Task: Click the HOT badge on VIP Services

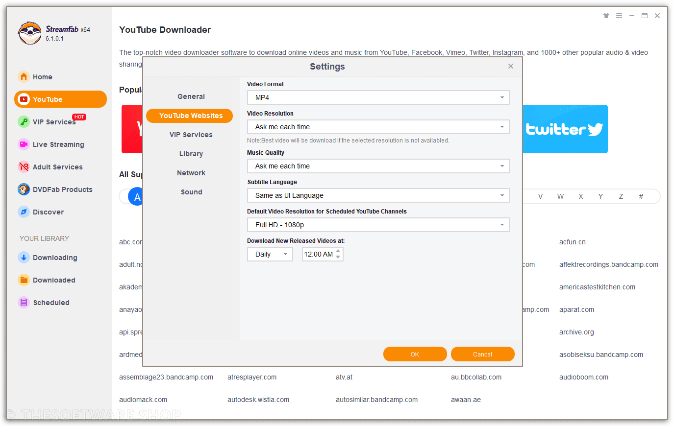Action: [79, 117]
